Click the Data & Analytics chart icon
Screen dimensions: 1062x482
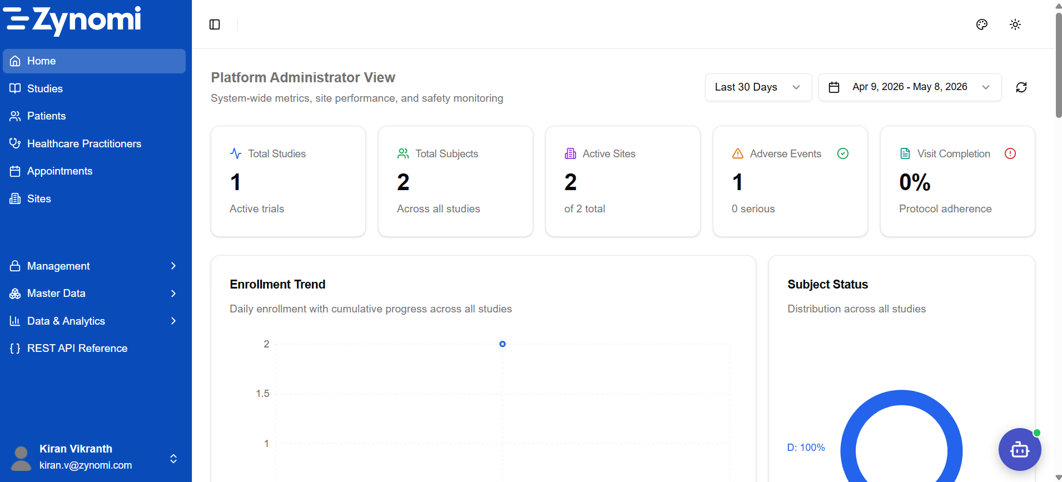point(15,321)
